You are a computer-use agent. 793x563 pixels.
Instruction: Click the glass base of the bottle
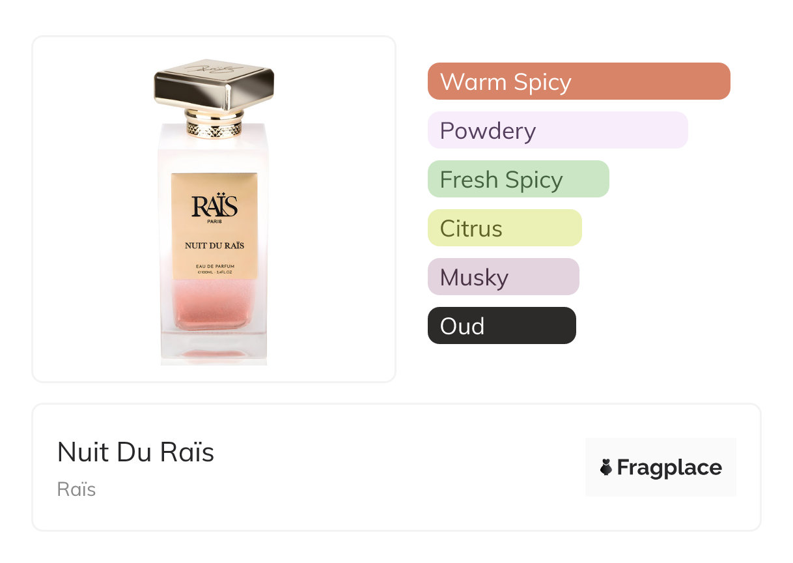point(214,349)
